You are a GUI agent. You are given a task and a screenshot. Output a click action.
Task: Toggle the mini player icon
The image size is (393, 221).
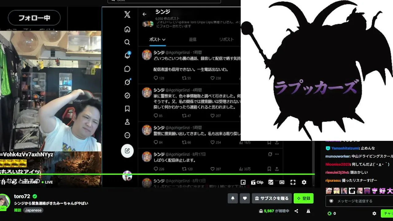click(243, 182)
